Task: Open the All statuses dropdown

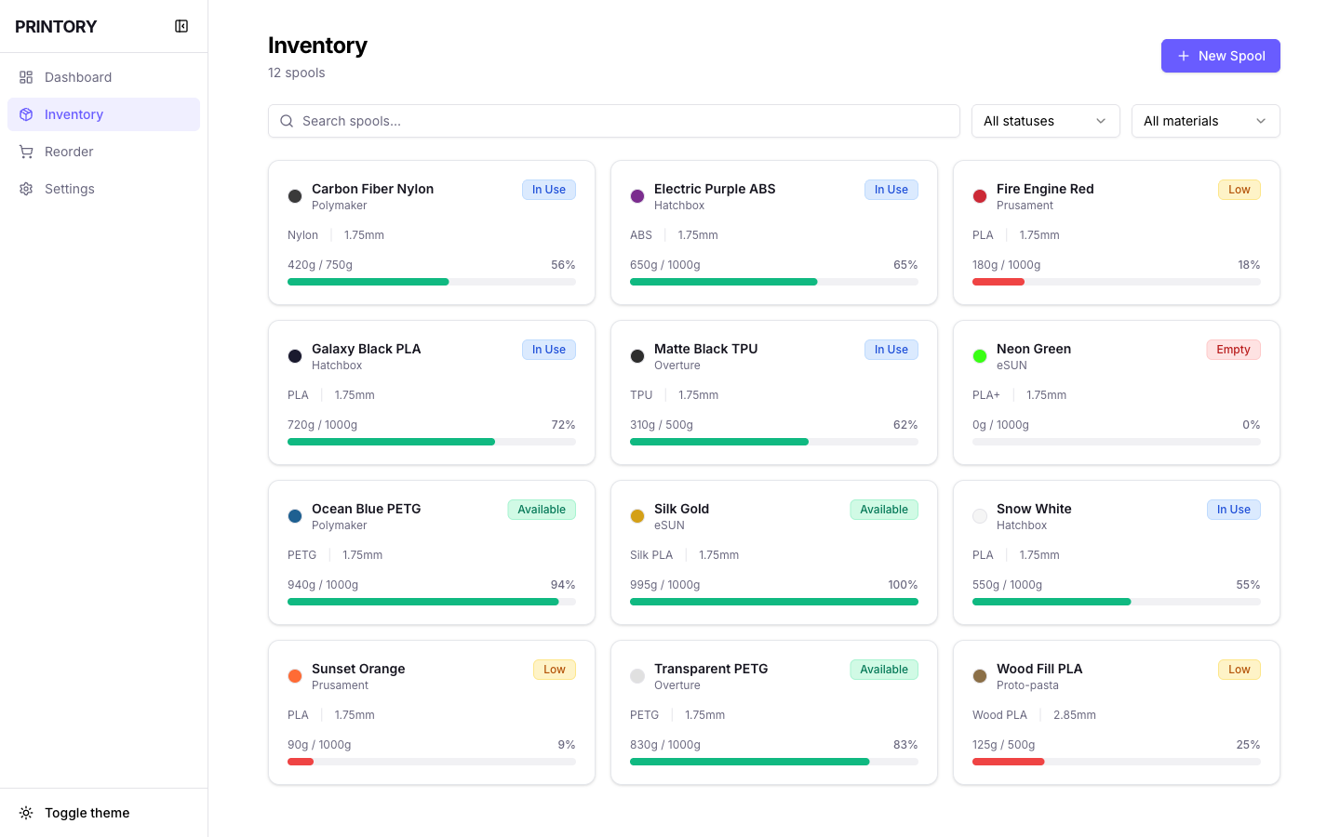Action: click(1045, 121)
